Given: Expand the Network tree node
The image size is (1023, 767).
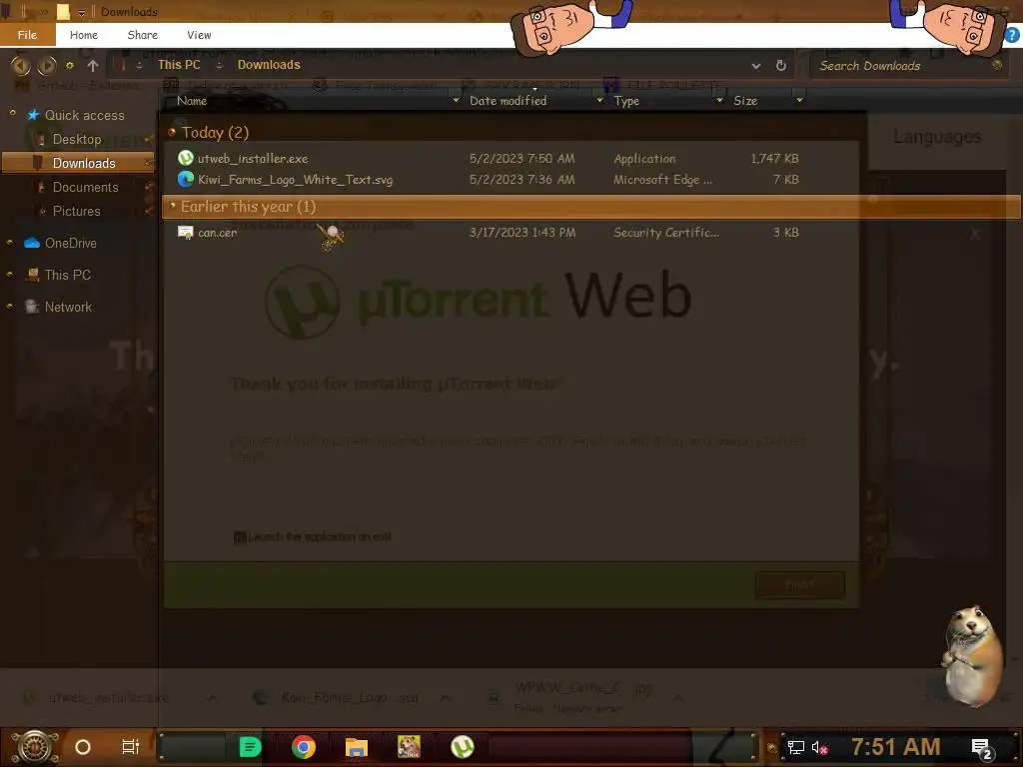Looking at the screenshot, I should coord(10,307).
